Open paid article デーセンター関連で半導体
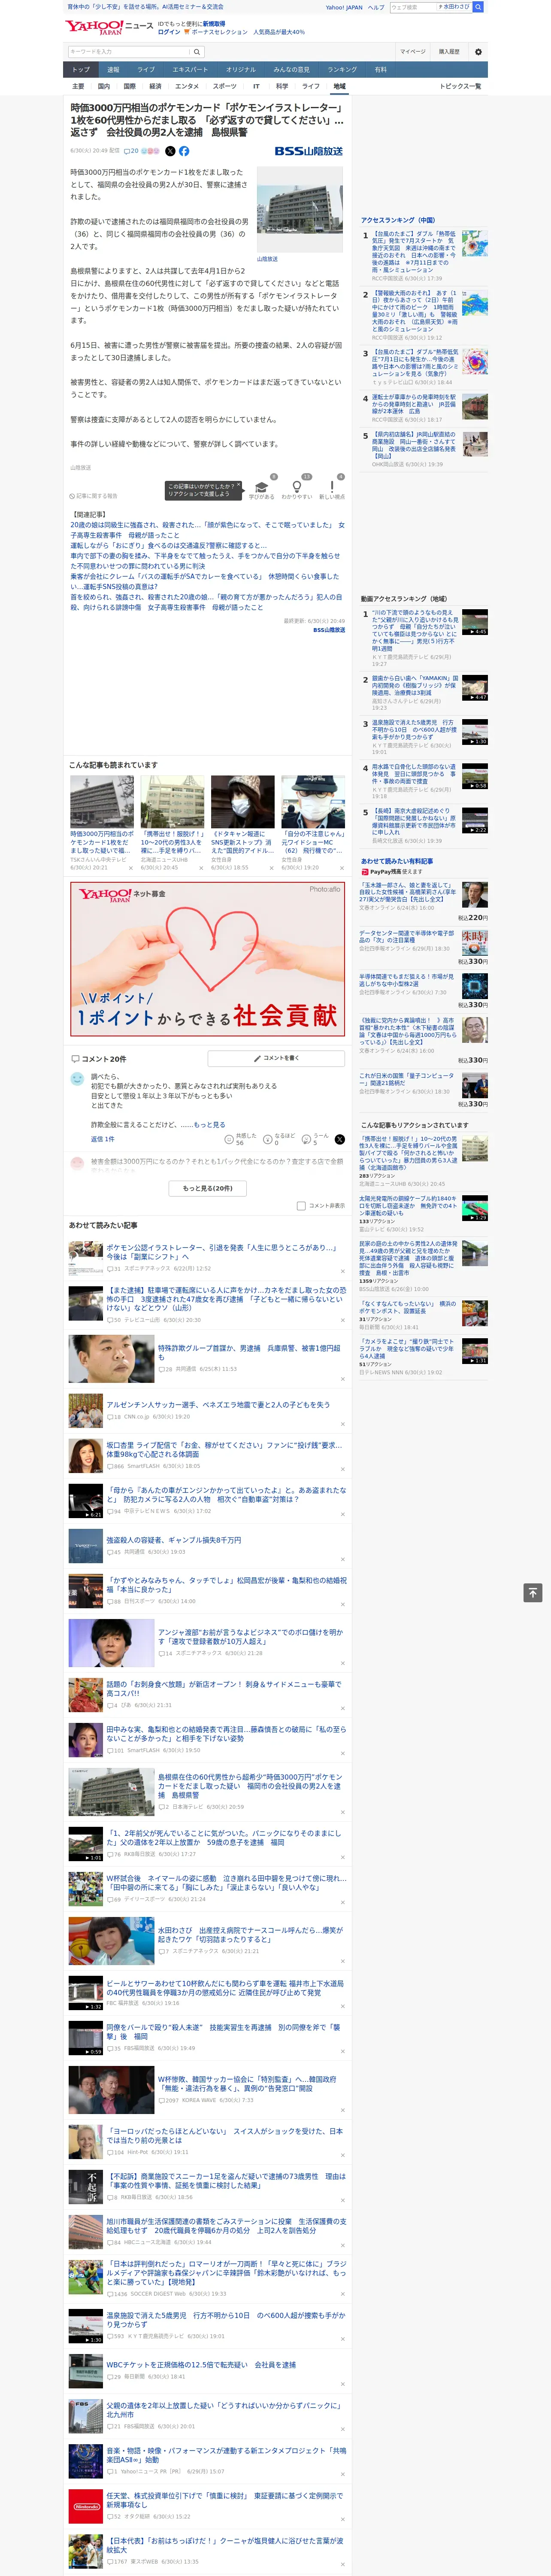The image size is (551, 2576). coord(406,936)
